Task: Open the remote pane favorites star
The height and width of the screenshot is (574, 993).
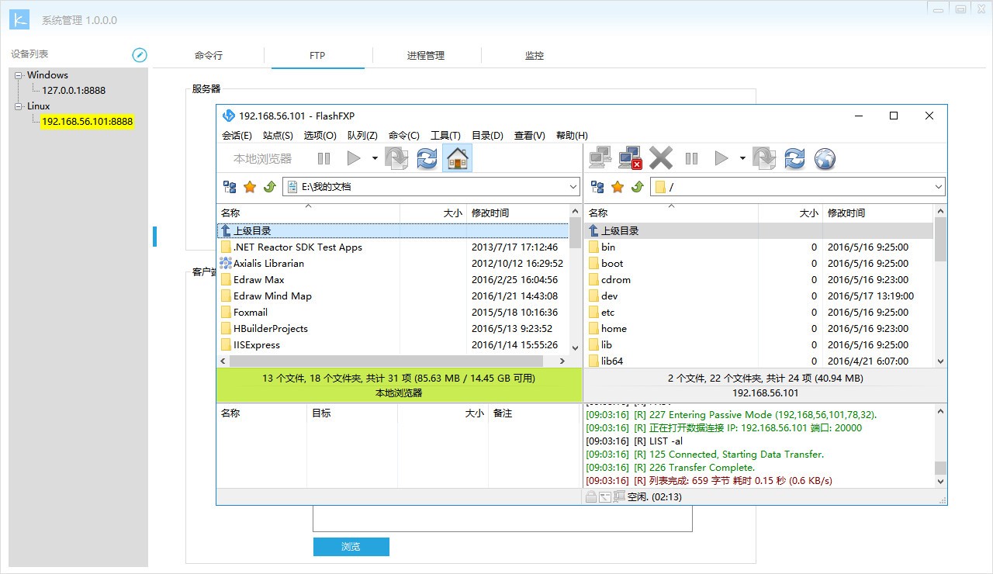Action: [618, 187]
